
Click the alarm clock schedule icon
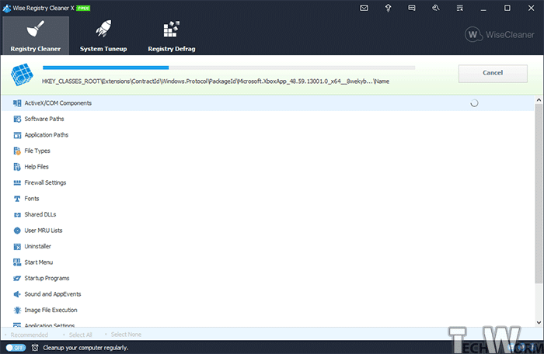[x=34, y=347]
